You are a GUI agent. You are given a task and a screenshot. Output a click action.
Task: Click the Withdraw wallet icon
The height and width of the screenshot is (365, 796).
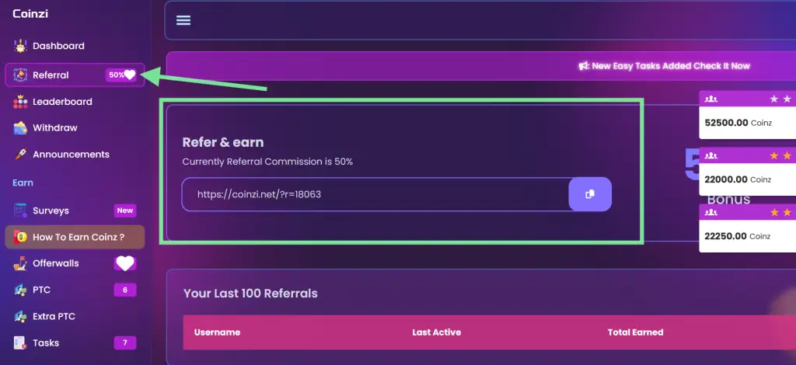pos(21,128)
